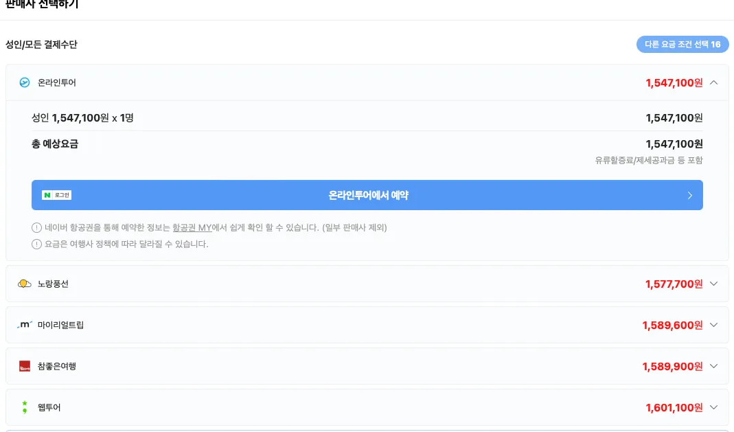Image resolution: width=734 pixels, height=432 pixels.
Task: Click info icon beside 네이버 항공권 notice
Action: pyautogui.click(x=36, y=228)
